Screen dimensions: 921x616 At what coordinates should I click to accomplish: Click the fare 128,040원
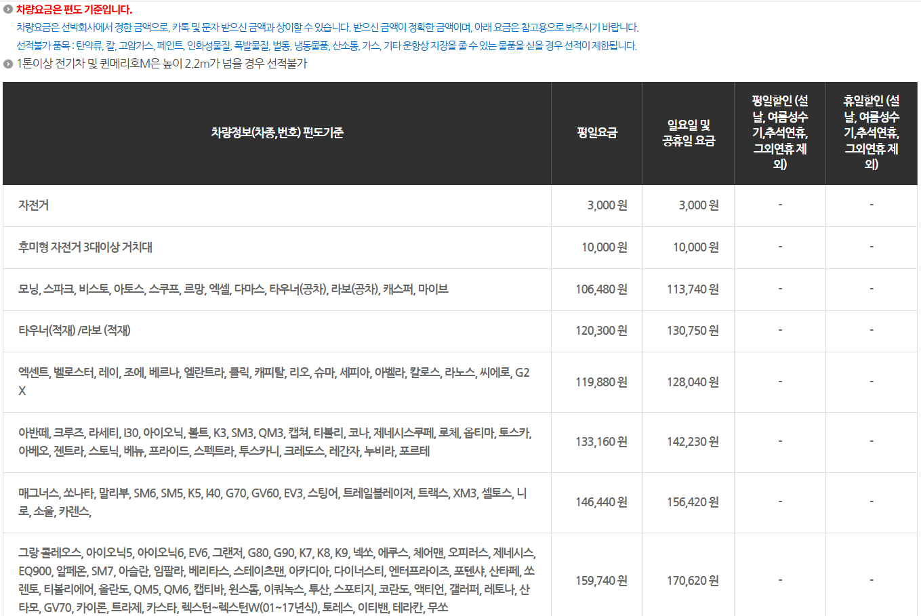(x=693, y=382)
